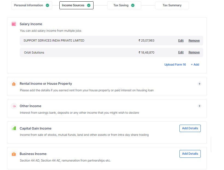The height and width of the screenshot is (170, 224).
Task: Edit Support Services India salary entry
Action: click(181, 41)
